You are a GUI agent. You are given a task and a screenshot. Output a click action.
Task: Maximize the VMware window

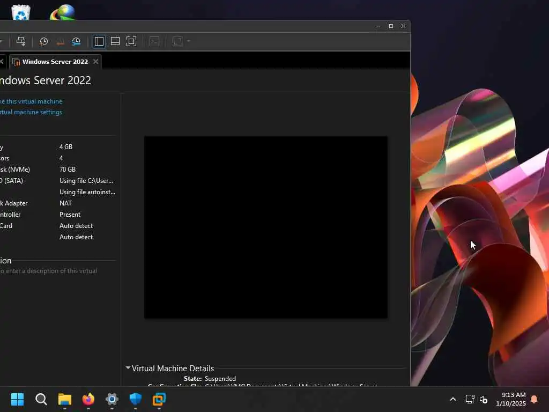(391, 26)
